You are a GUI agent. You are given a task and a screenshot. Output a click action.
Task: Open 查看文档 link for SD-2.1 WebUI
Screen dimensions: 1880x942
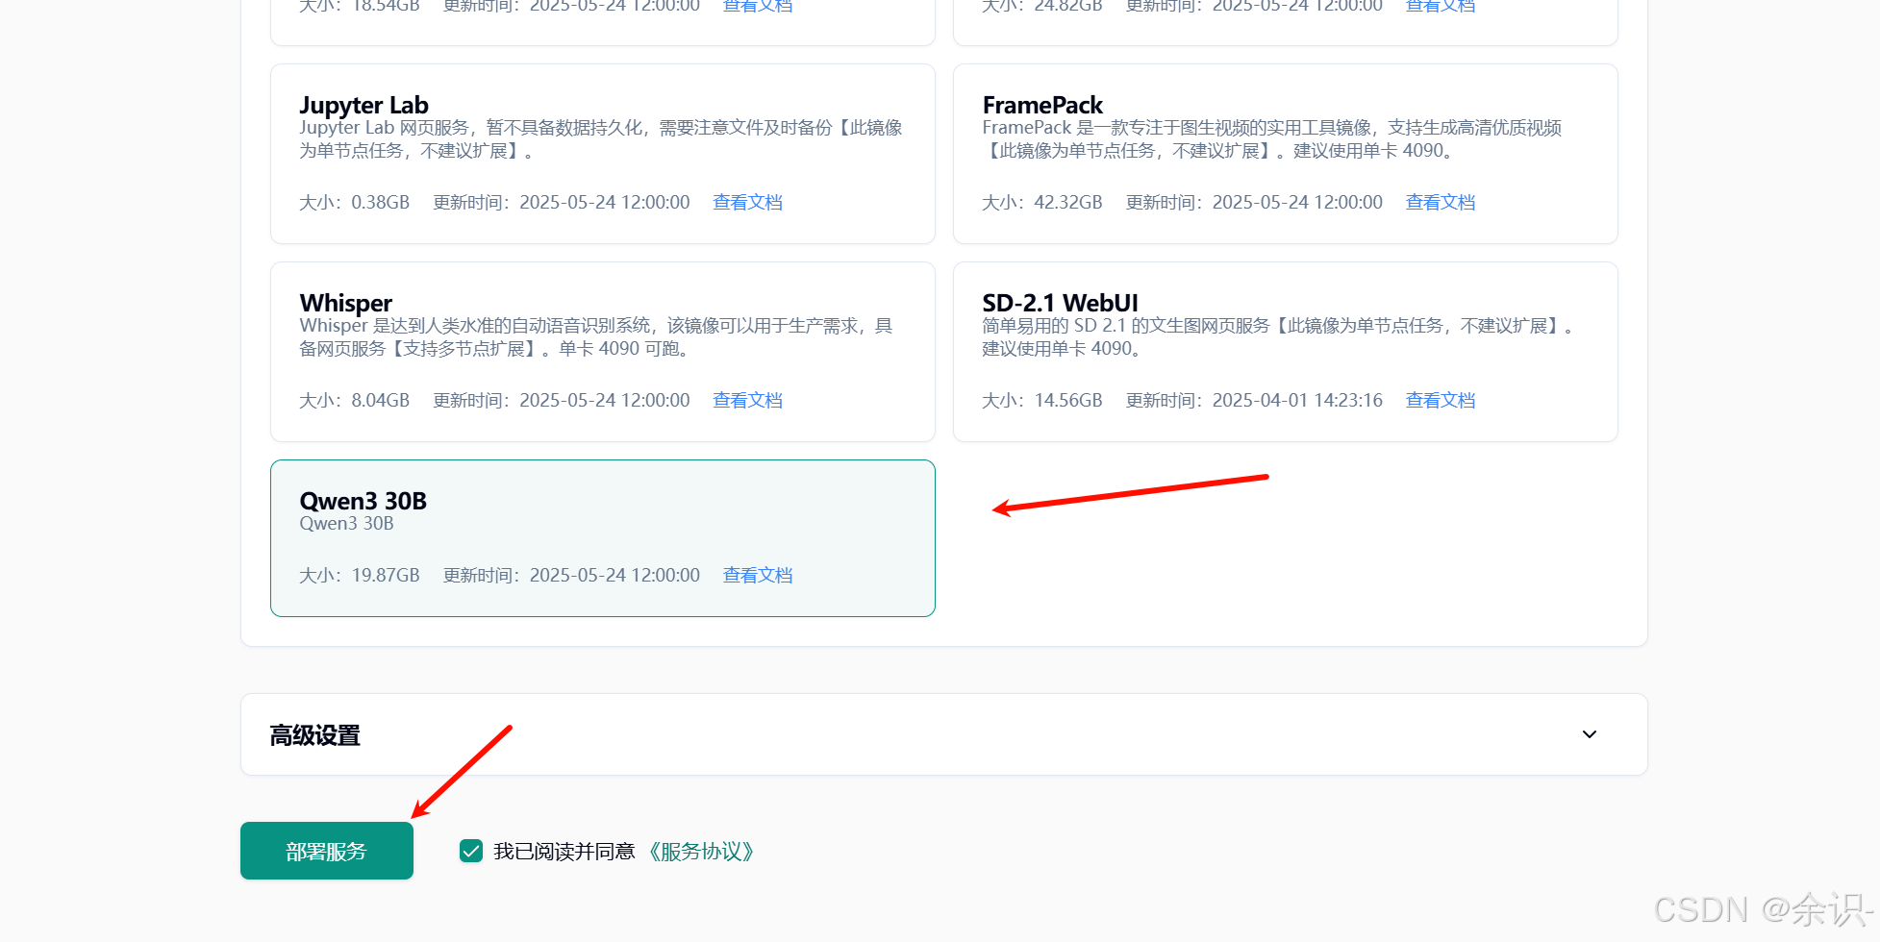point(1441,400)
